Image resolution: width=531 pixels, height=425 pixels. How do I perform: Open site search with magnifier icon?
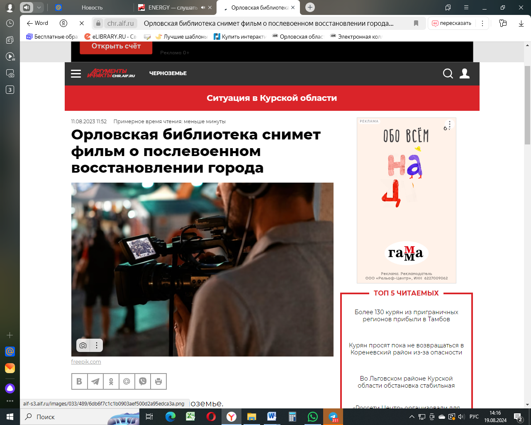[x=448, y=74]
